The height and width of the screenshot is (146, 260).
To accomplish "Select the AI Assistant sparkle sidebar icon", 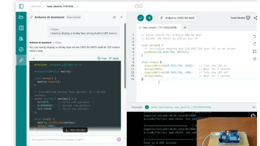I will tap(21, 60).
